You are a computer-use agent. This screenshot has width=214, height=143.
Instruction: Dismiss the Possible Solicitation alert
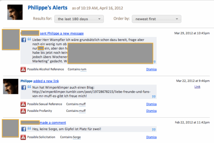click(x=151, y=137)
